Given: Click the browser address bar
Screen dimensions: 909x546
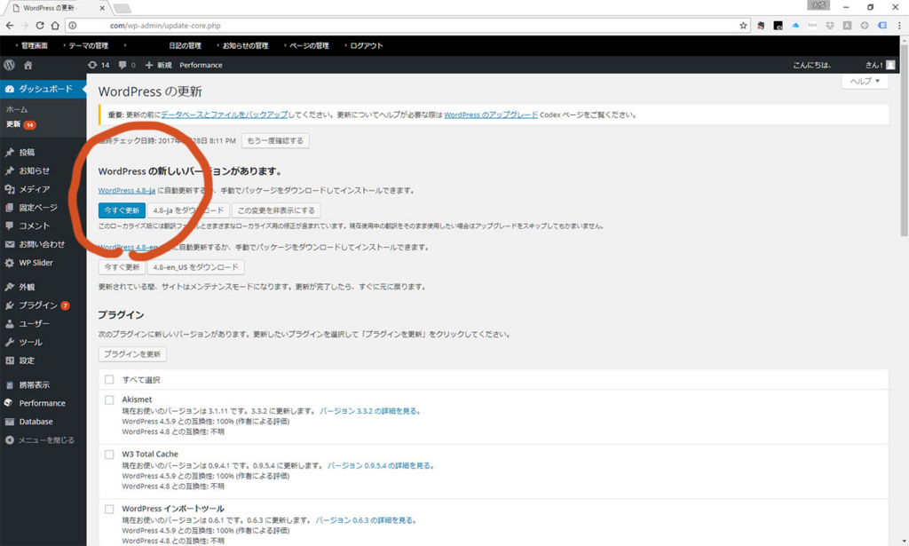Looking at the screenshot, I should click(x=406, y=26).
